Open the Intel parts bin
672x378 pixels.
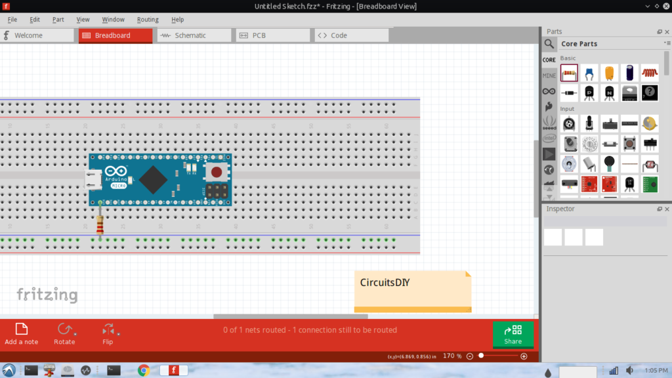(549, 138)
